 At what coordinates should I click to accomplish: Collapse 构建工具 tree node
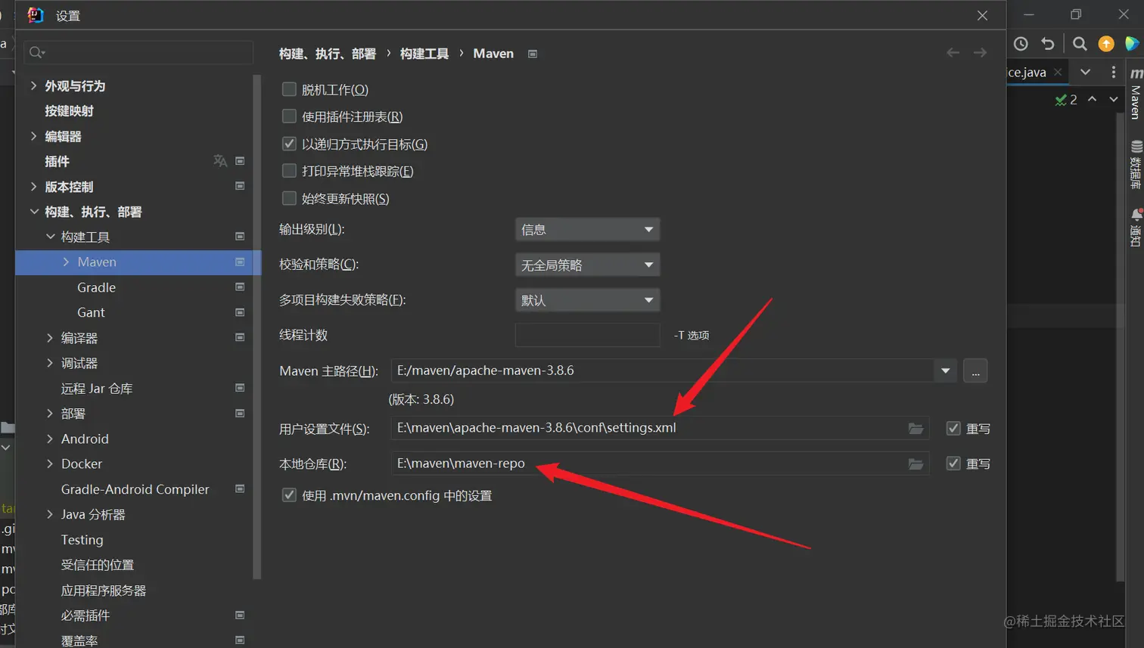(x=50, y=237)
